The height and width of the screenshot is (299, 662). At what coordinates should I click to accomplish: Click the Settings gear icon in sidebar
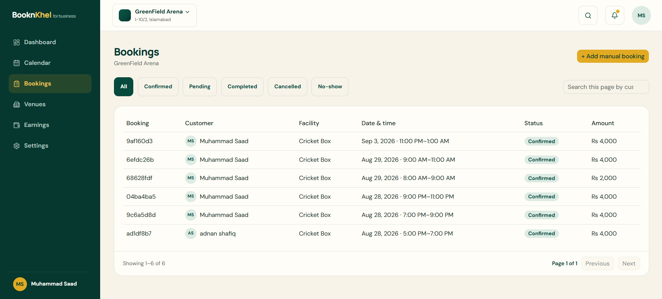click(17, 146)
